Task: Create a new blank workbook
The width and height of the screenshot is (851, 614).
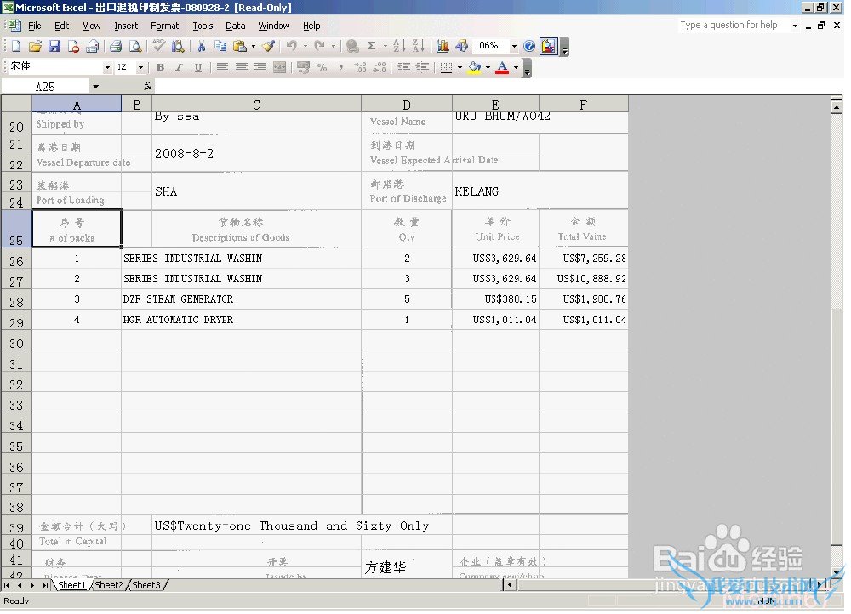Action: (15, 46)
